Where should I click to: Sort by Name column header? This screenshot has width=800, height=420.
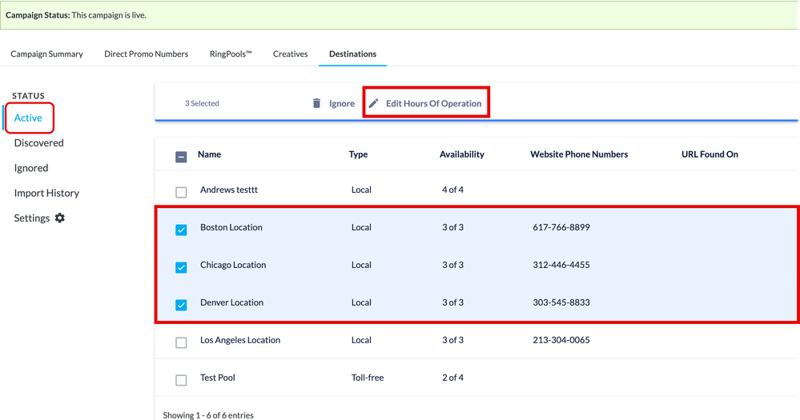tap(209, 154)
